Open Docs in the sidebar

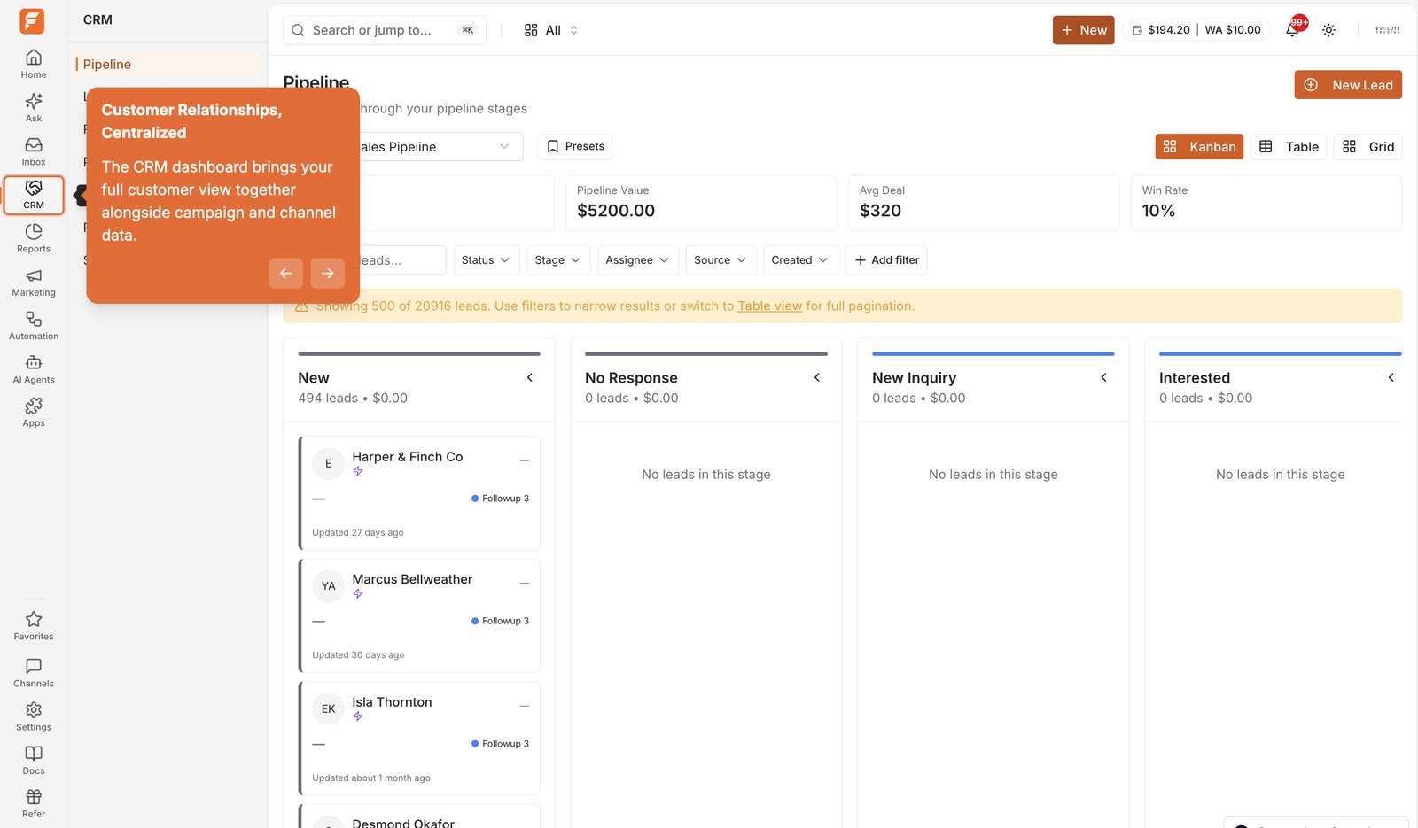pyautogui.click(x=34, y=759)
